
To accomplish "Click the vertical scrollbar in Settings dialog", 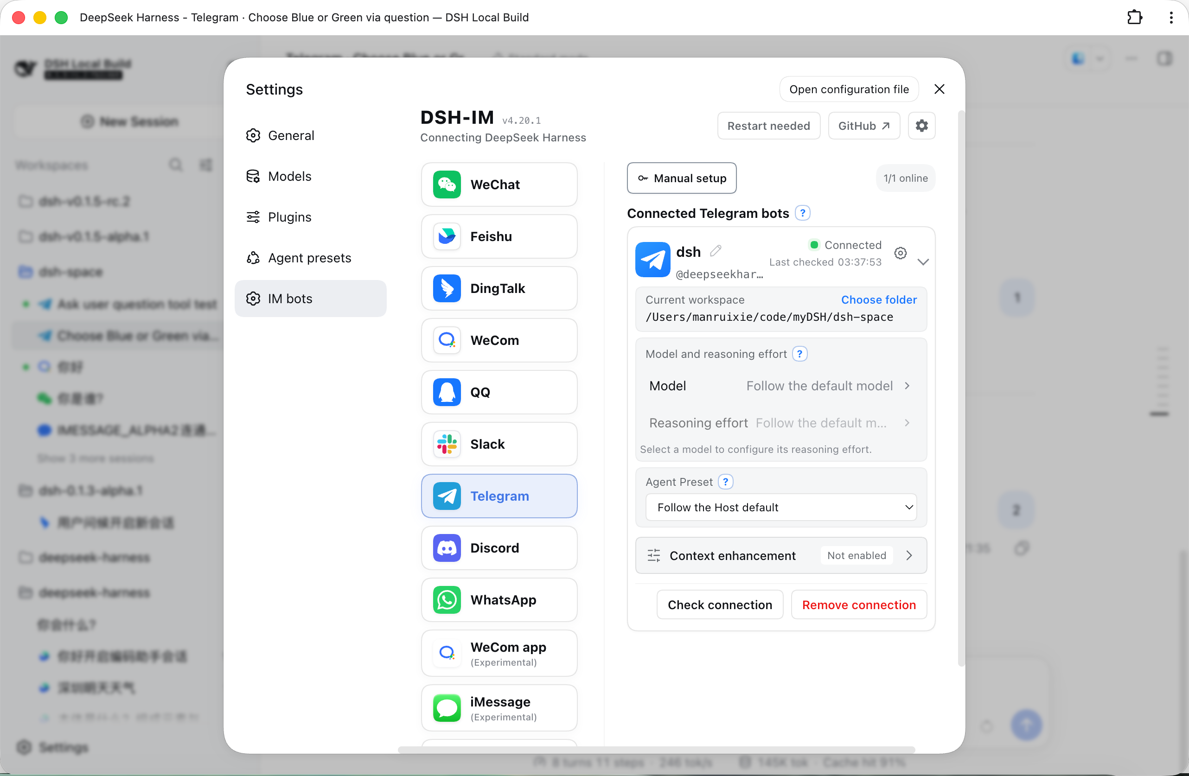I will click(961, 388).
